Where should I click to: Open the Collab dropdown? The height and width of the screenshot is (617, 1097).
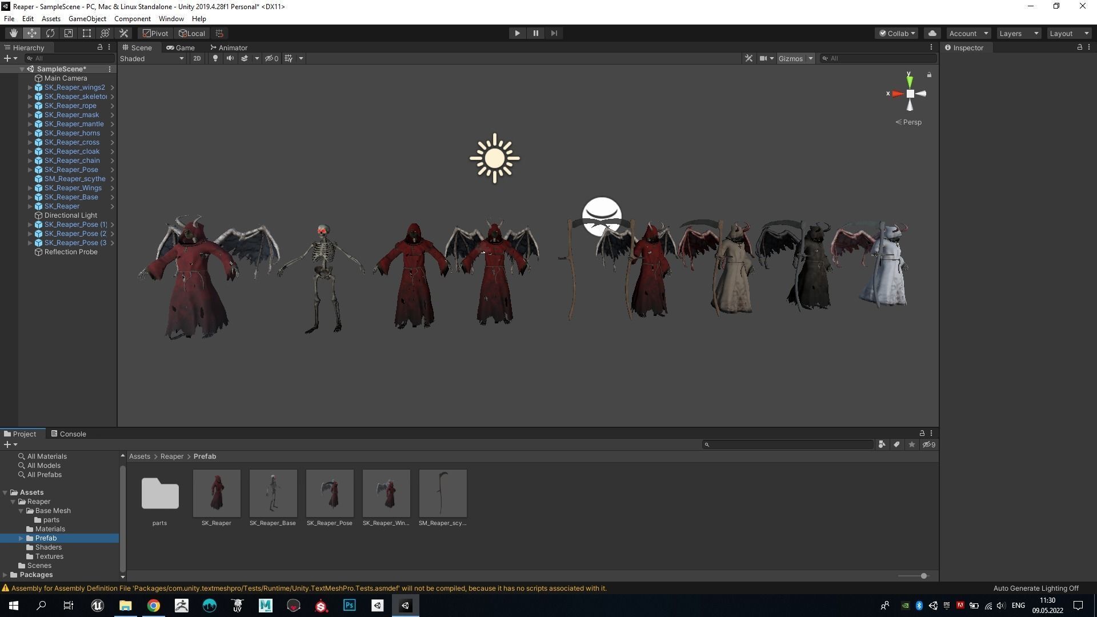[x=896, y=33]
